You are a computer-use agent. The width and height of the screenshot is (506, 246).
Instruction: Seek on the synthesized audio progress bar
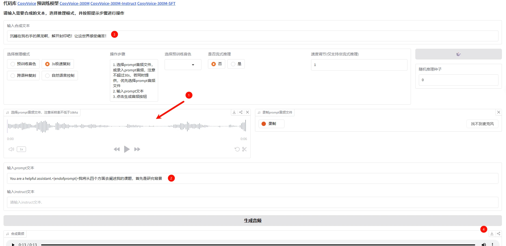257,245
